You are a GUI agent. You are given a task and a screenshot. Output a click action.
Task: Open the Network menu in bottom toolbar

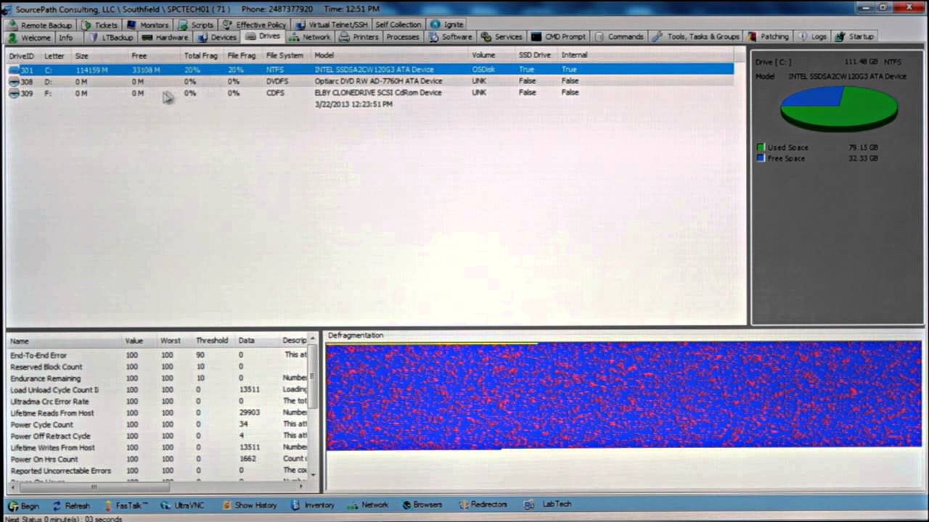coord(368,505)
